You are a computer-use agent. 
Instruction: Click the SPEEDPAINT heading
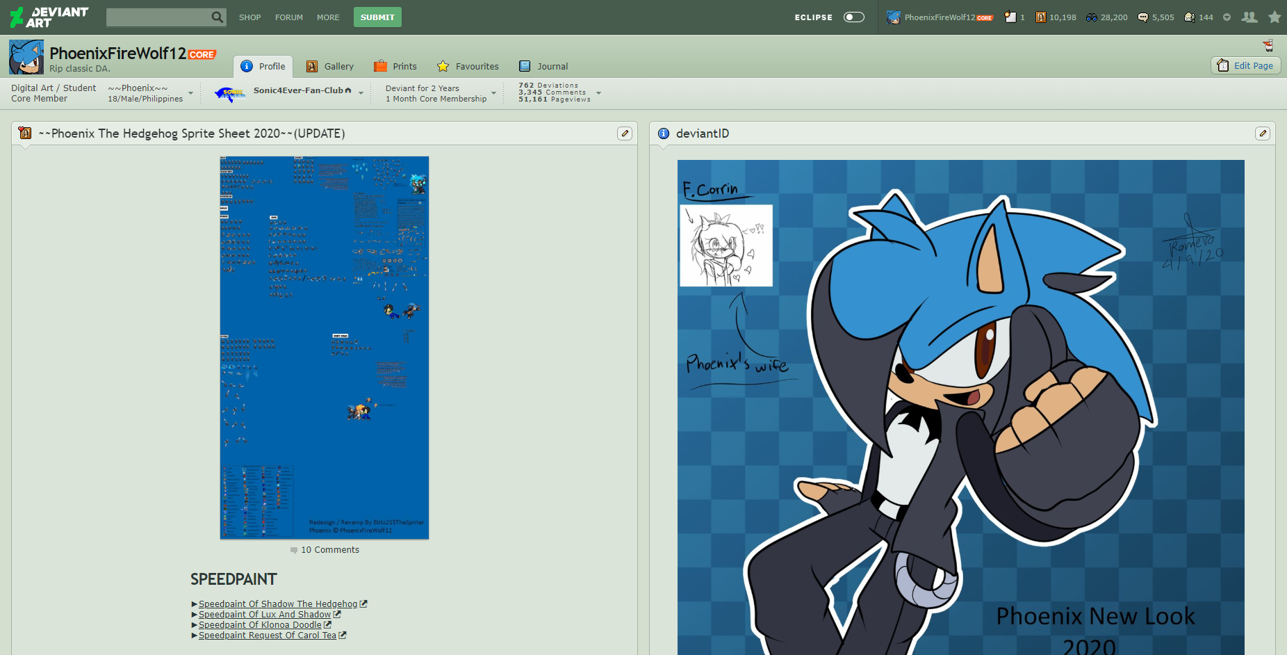click(233, 579)
